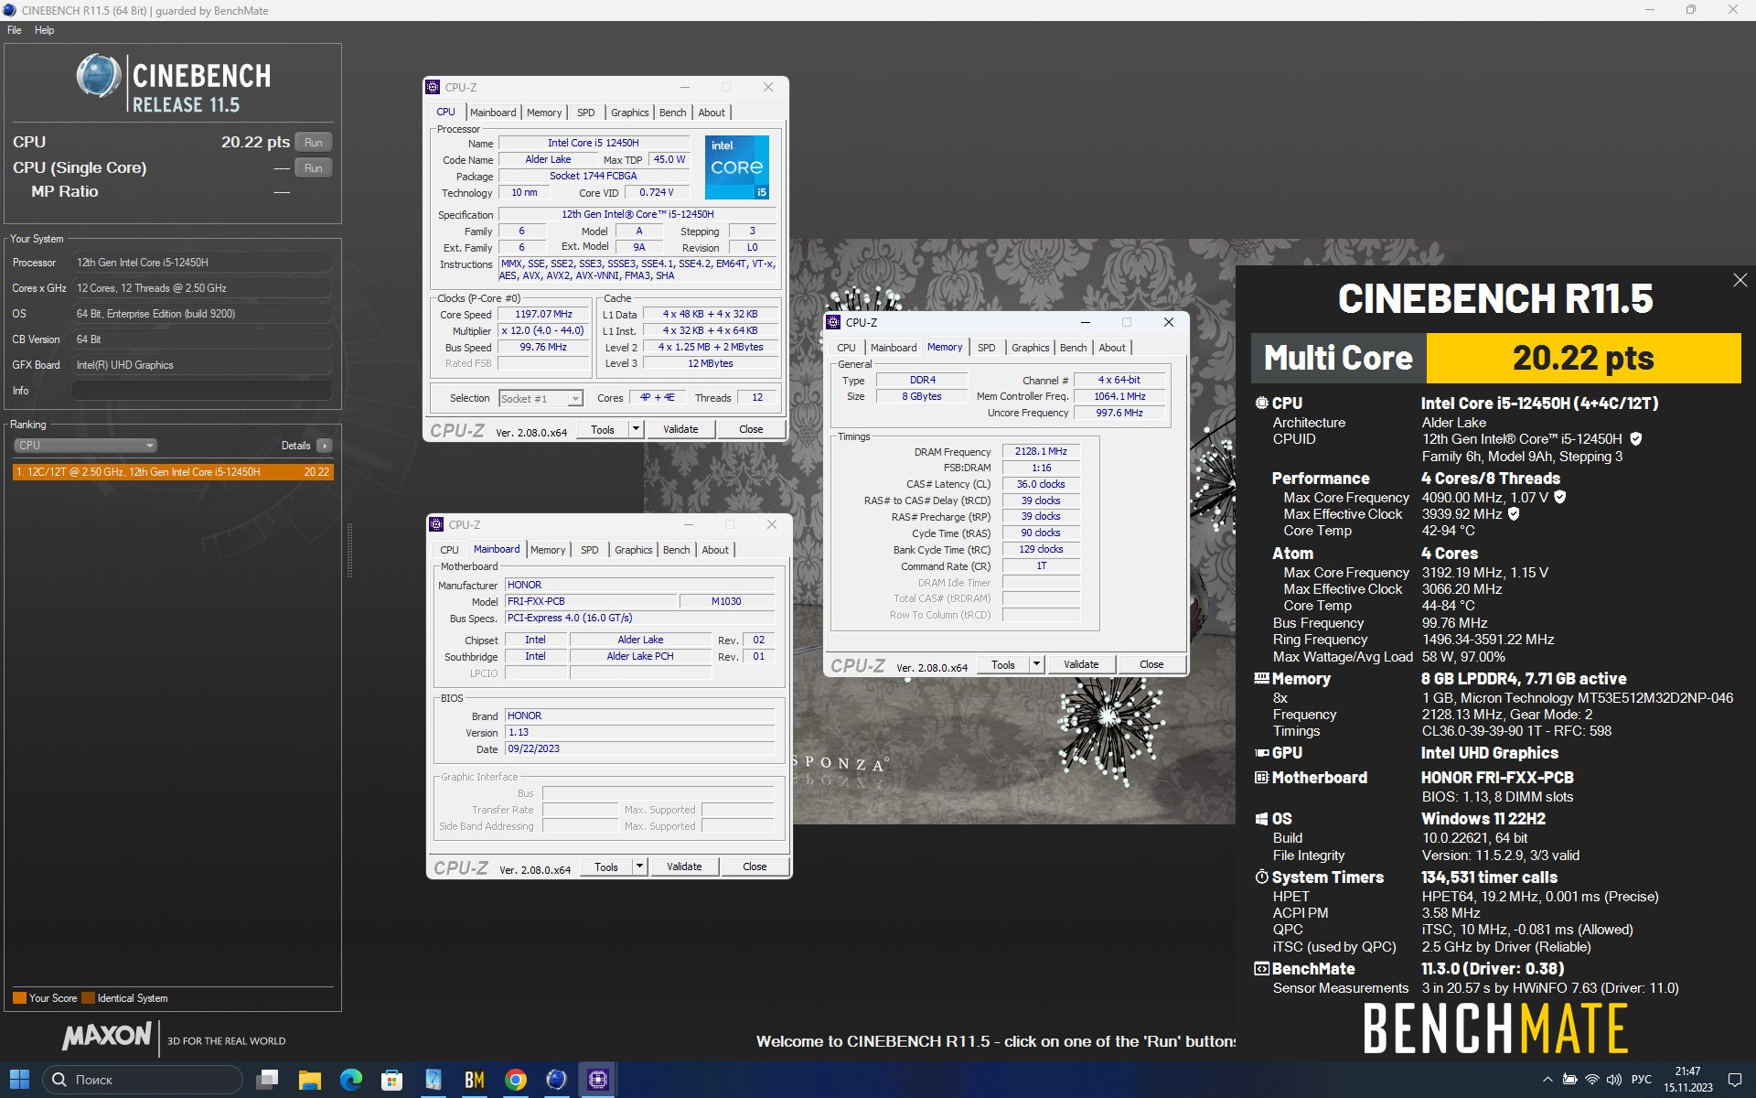
Task: Click the shield icon next to 3939.92 MHz
Action: 1514,513
